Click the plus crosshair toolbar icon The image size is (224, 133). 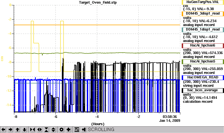tap(68, 130)
